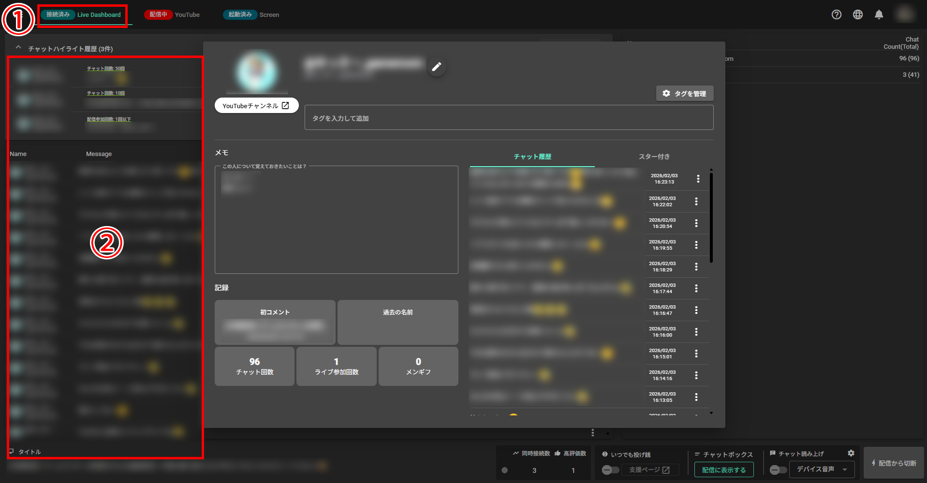Select the スター付き tab
Screen dimensions: 927x483
click(654, 156)
